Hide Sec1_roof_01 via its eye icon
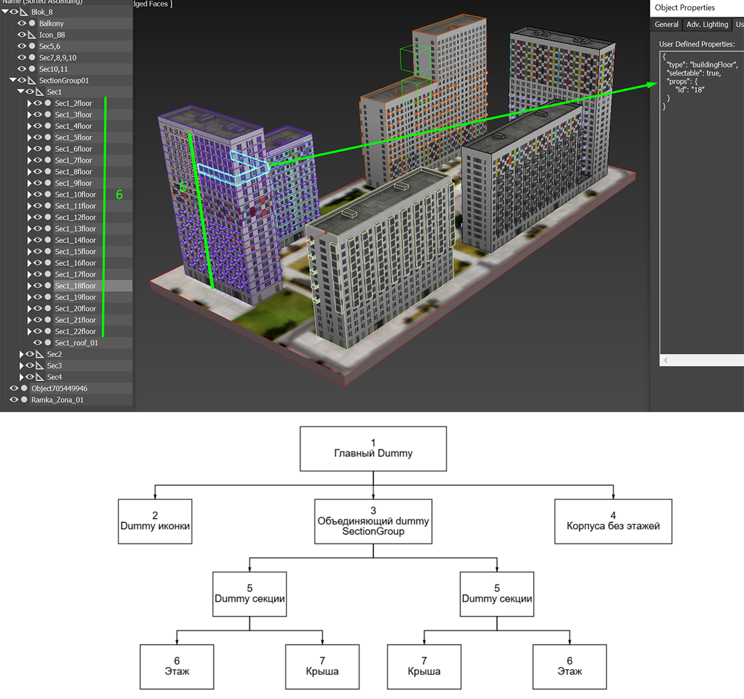Viewport: 744px width, 699px height. (x=38, y=343)
